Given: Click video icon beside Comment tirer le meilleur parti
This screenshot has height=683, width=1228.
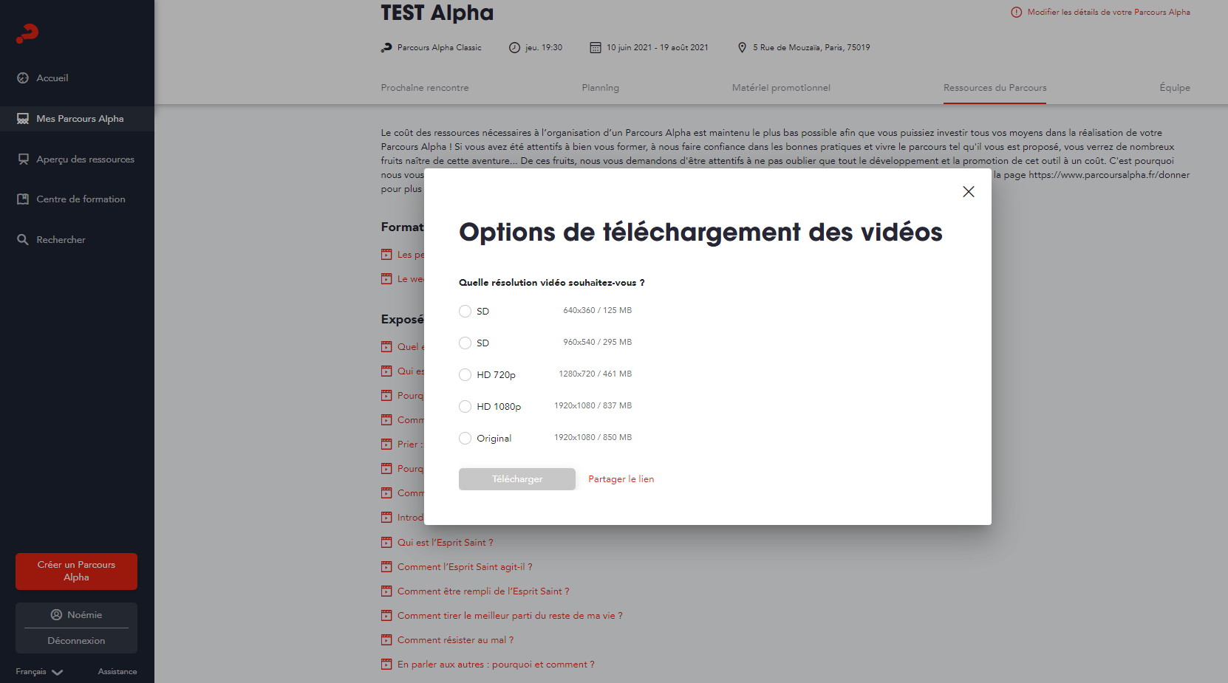Looking at the screenshot, I should (x=386, y=616).
